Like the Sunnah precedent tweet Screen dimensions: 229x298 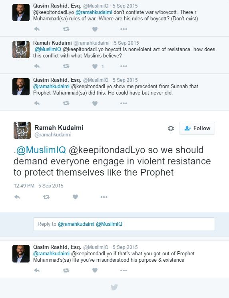coord(95,103)
